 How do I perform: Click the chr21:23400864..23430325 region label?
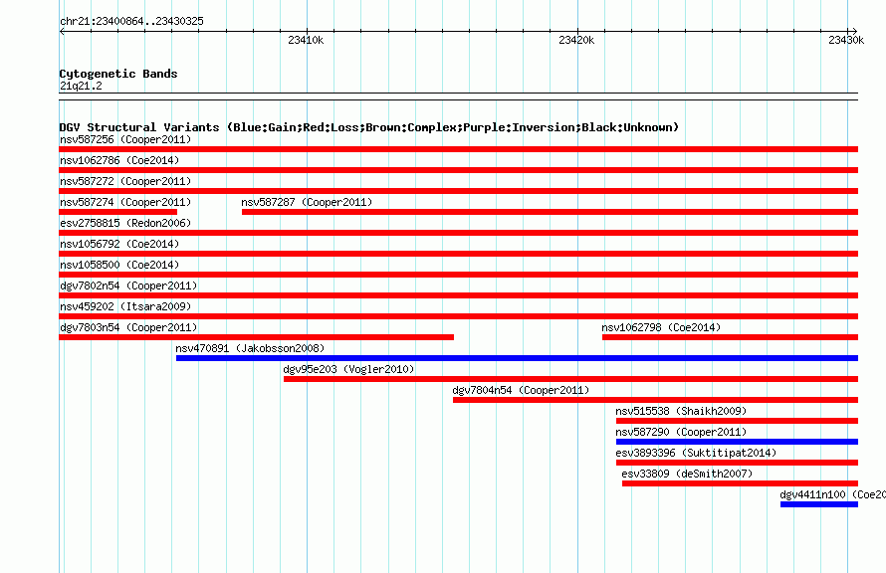click(131, 21)
